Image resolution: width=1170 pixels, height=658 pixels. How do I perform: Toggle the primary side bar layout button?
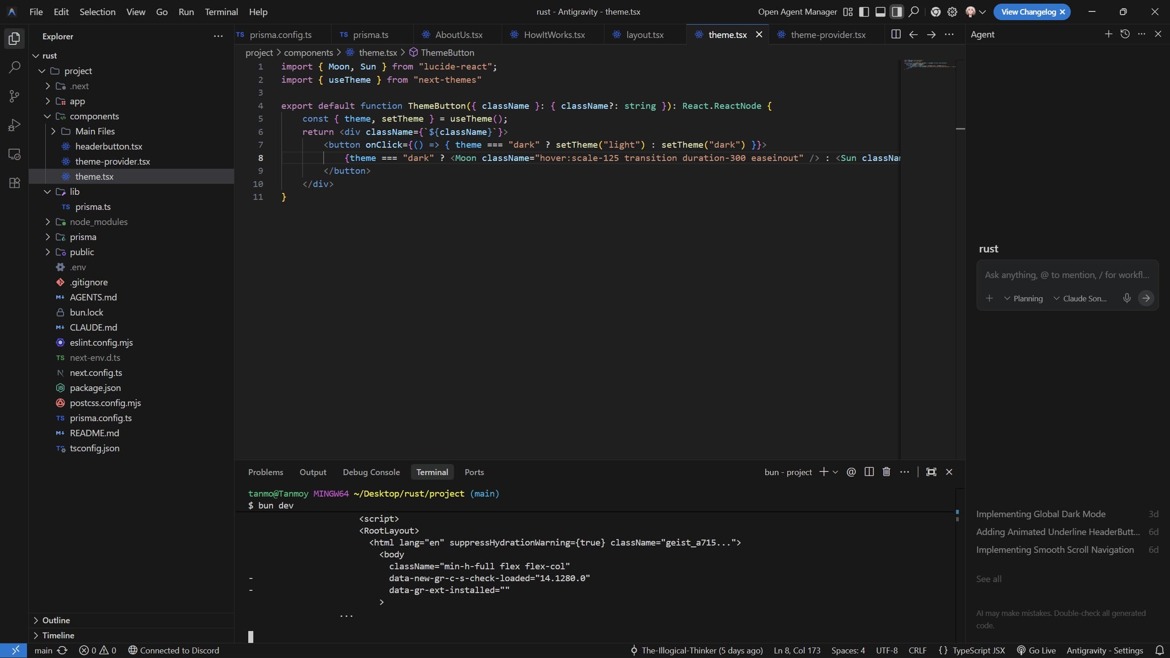(864, 12)
